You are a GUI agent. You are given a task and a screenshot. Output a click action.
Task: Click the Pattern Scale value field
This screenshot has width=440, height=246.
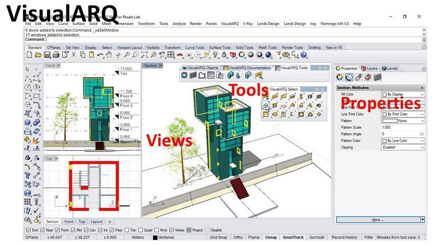(x=403, y=127)
